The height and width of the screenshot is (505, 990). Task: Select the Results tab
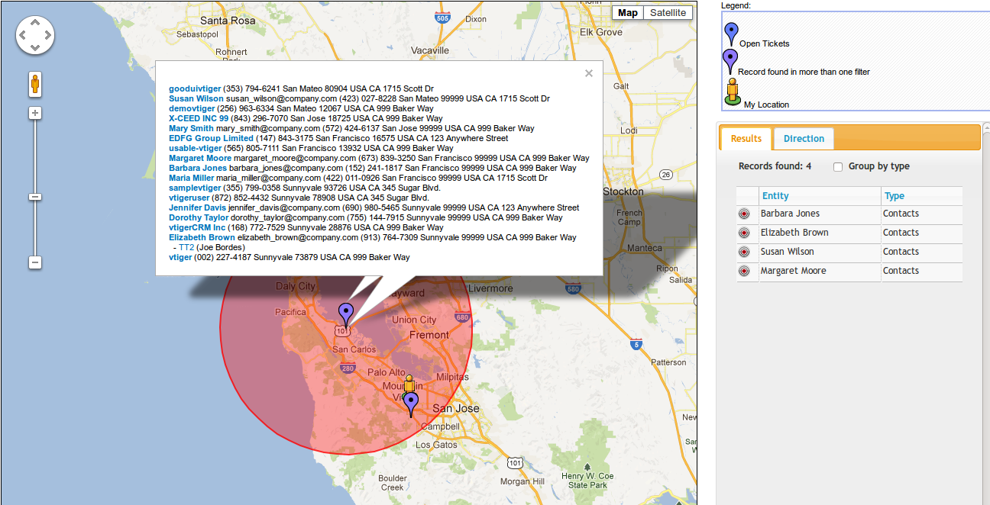point(746,139)
